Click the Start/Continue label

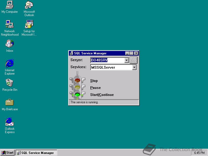pos(102,95)
